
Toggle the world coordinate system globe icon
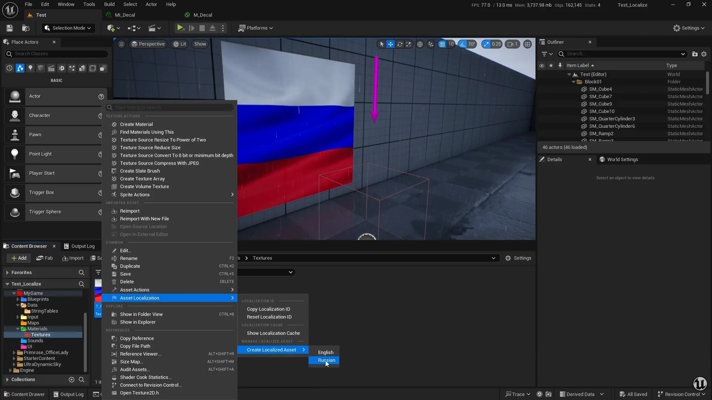point(420,44)
